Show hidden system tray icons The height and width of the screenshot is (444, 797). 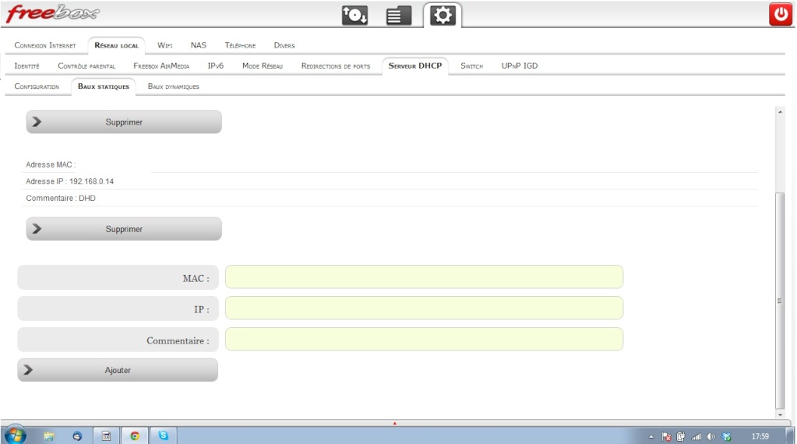651,436
